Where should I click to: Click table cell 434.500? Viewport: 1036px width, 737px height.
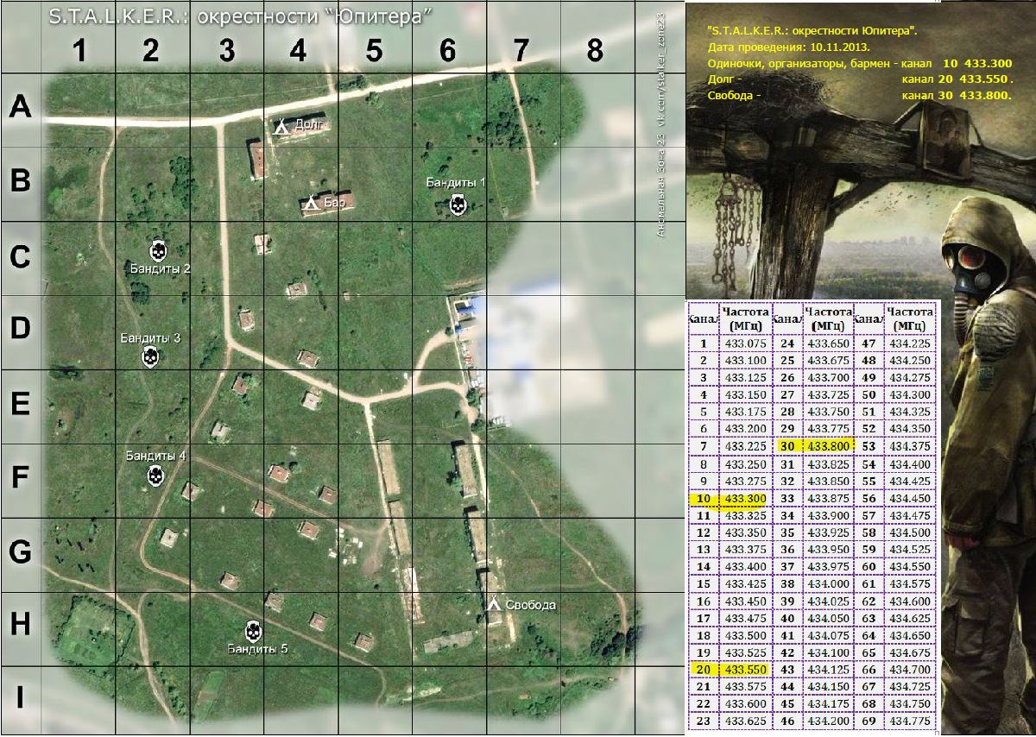coord(910,532)
